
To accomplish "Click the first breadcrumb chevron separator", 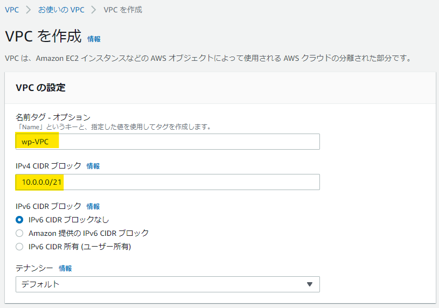I will (28, 10).
